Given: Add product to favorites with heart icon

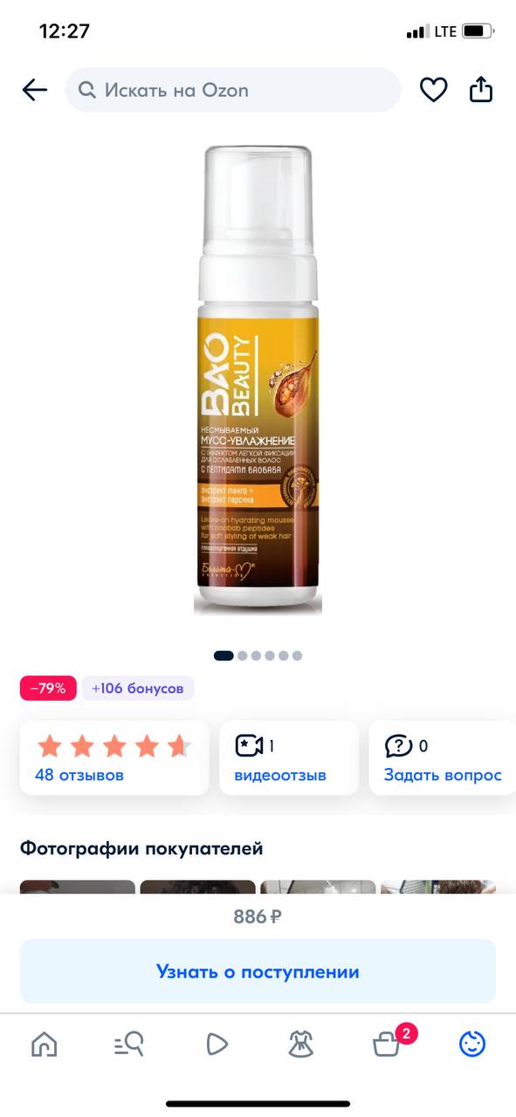Looking at the screenshot, I should (433, 90).
